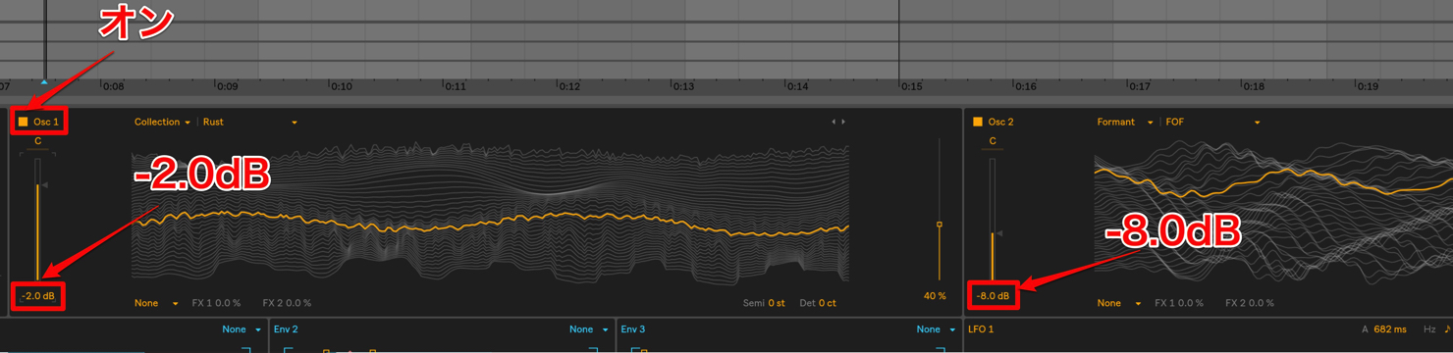Select next wavetable arrow in Osc 1

click(843, 122)
